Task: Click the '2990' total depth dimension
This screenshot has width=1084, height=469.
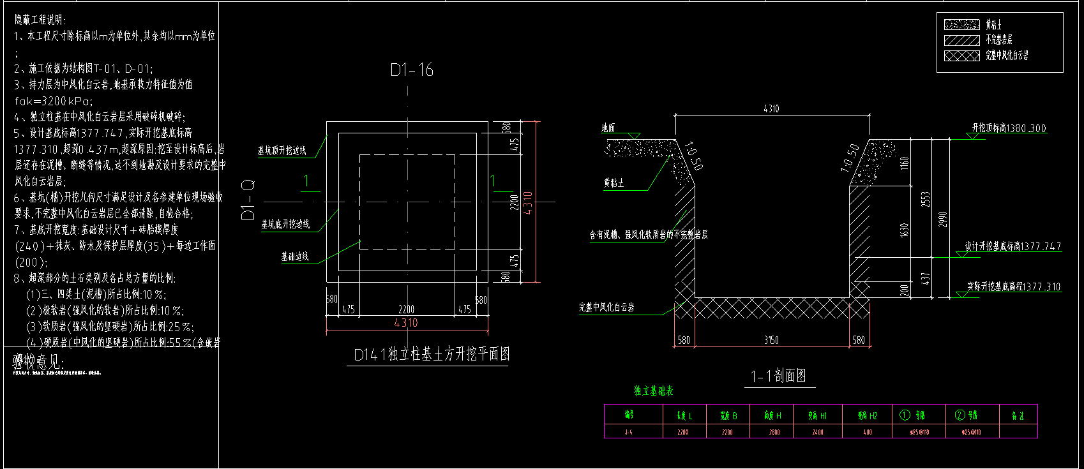Action: click(943, 218)
